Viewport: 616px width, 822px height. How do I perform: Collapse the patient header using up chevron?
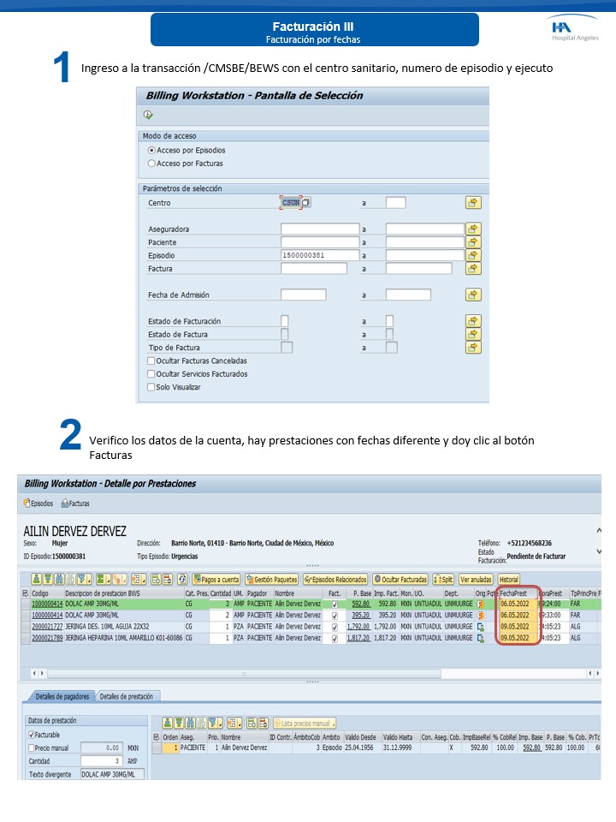[x=599, y=532]
